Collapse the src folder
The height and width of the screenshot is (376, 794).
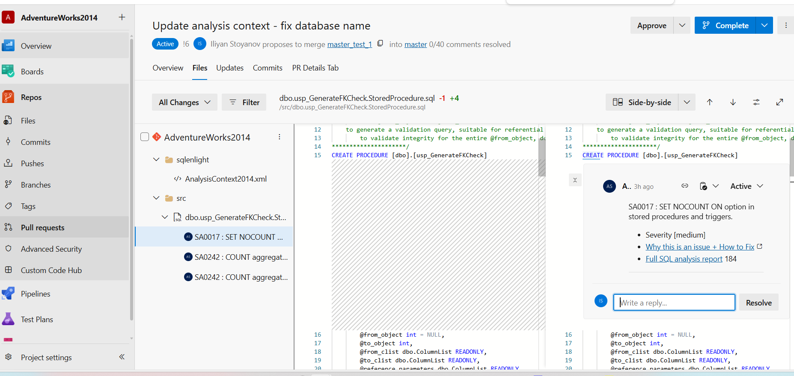click(x=156, y=198)
